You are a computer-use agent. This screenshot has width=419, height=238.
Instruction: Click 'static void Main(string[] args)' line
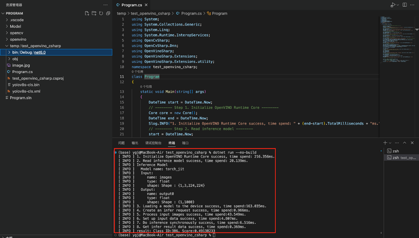[173, 92]
